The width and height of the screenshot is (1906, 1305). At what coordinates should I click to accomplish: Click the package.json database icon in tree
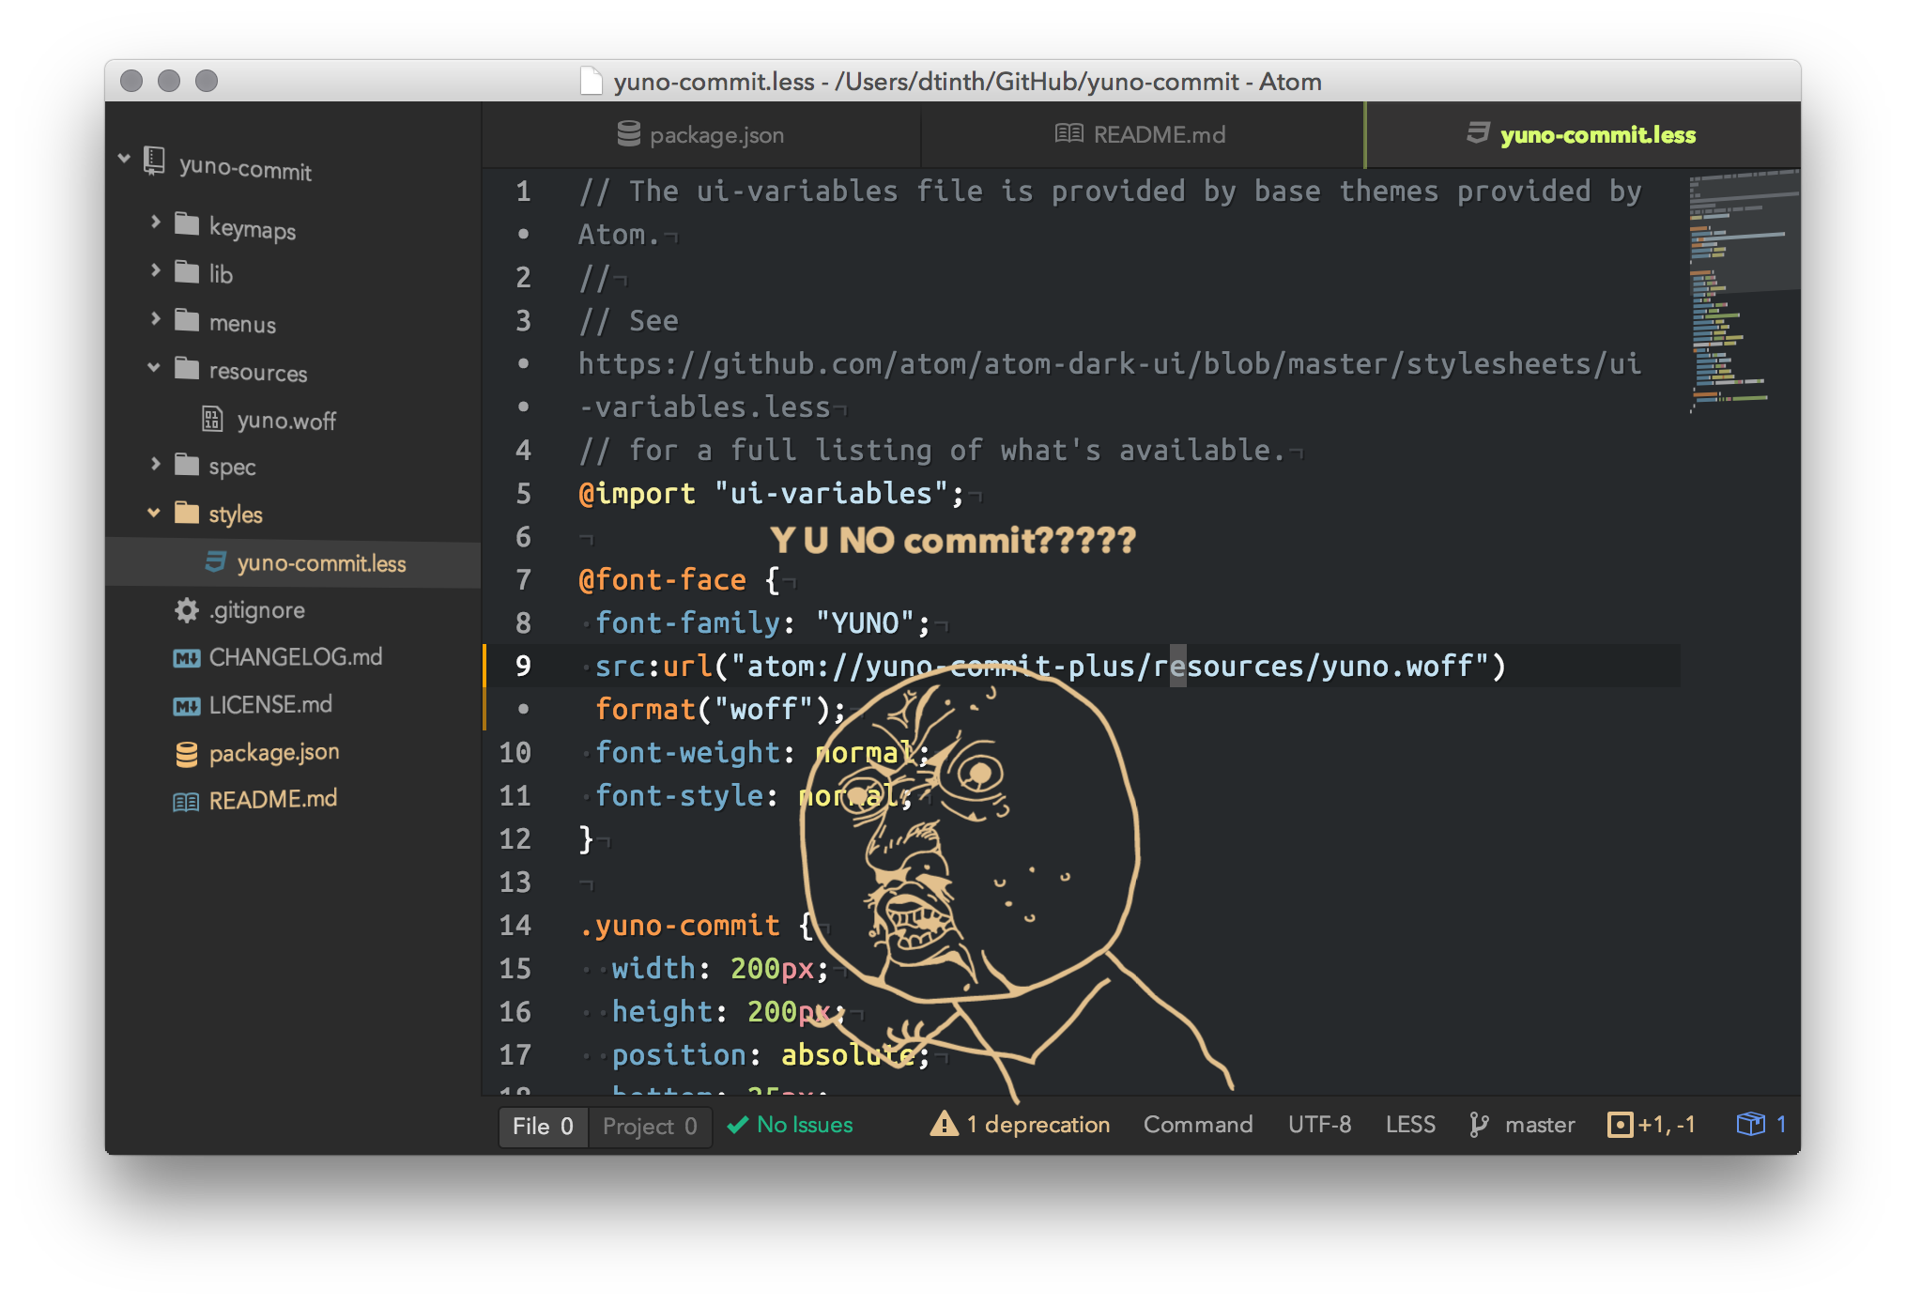pos(187,754)
